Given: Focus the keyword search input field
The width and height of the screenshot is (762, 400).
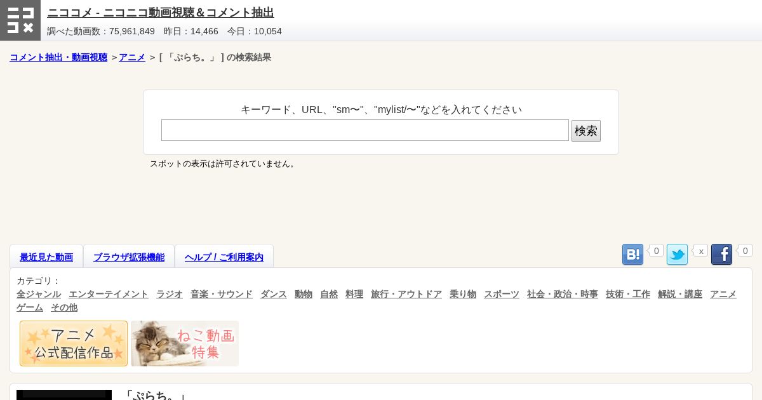Looking at the screenshot, I should click(x=365, y=130).
